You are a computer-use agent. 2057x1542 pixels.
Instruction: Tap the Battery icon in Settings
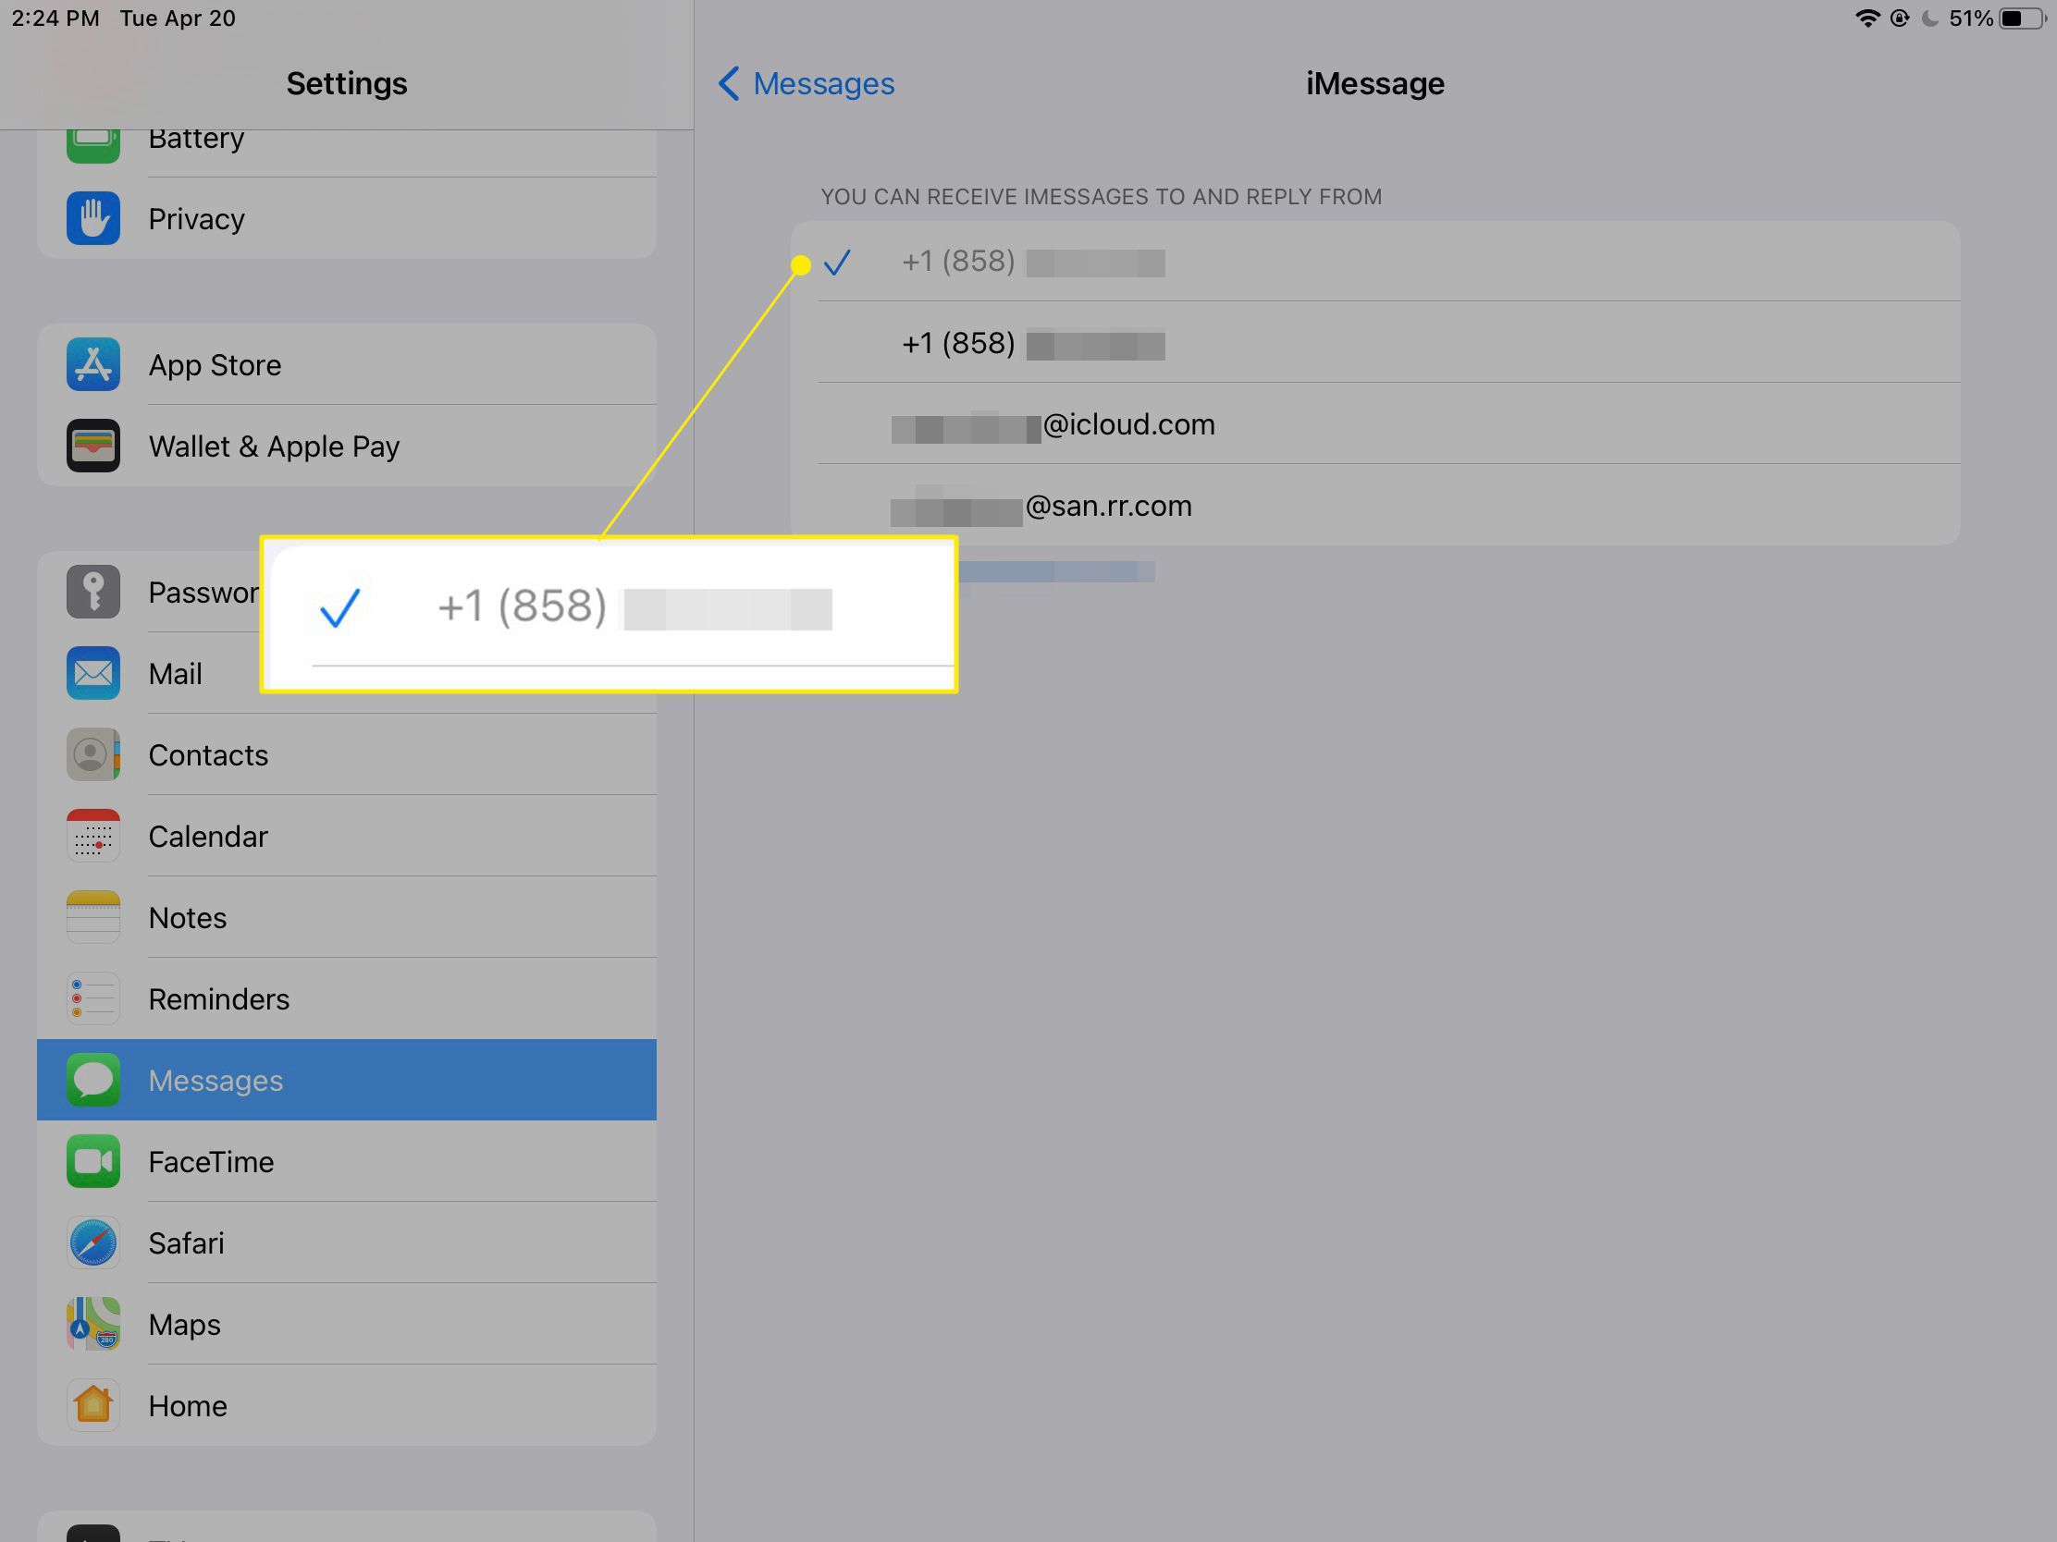click(x=93, y=144)
